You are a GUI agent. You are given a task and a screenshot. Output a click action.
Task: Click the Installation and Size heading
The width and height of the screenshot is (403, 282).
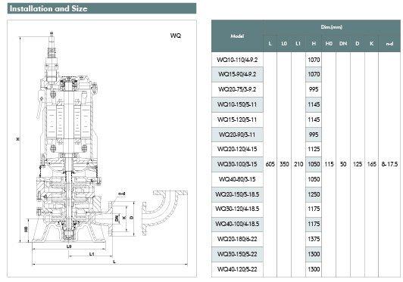[48, 8]
